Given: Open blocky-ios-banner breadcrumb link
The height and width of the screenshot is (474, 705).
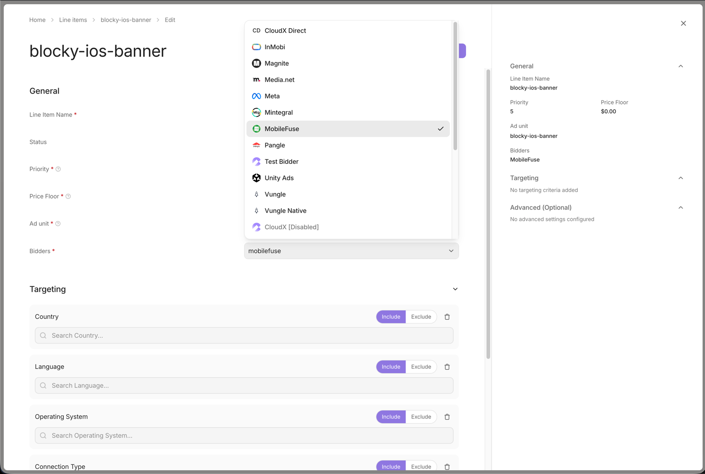Looking at the screenshot, I should 126,20.
